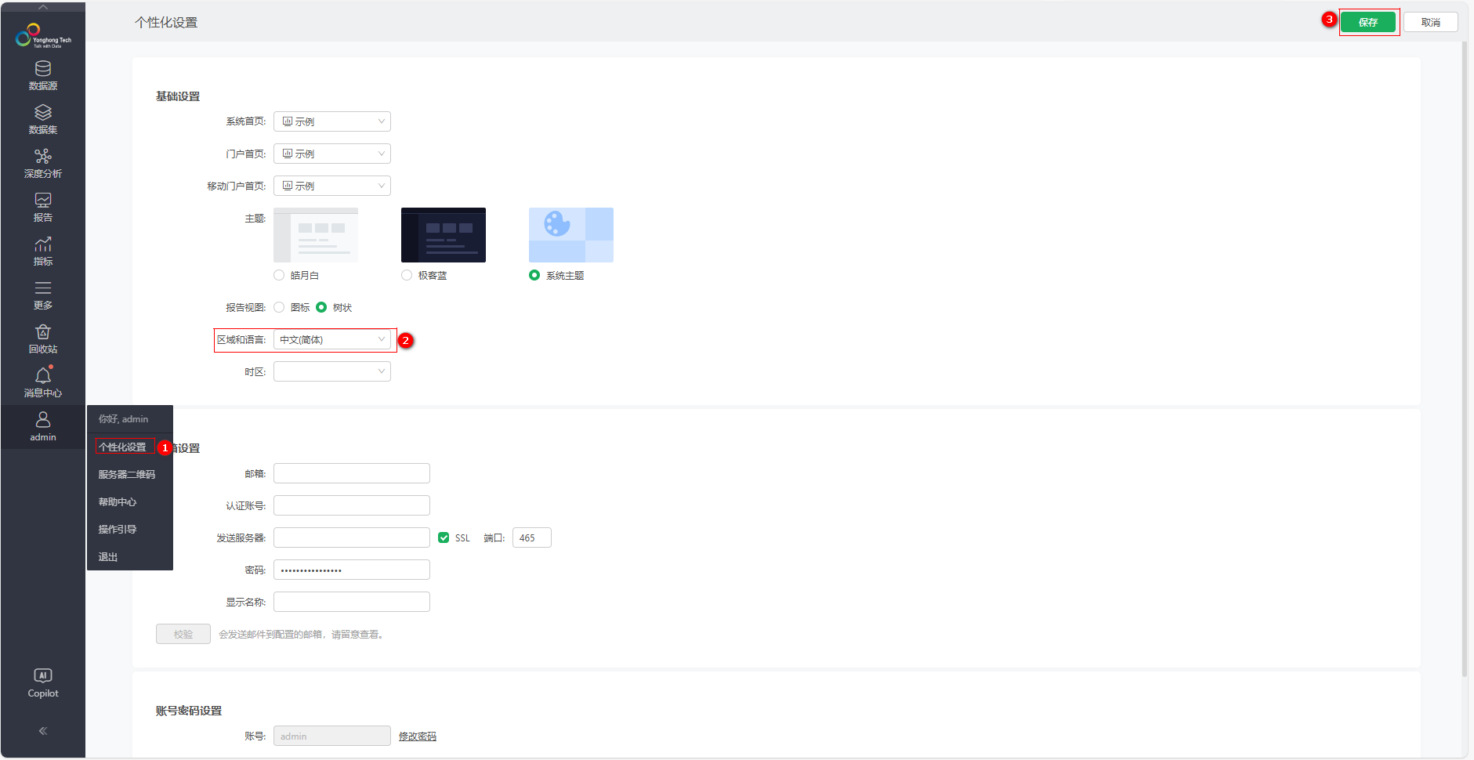Image resolution: width=1474 pixels, height=760 pixels.
Task: Select the 皓月白 theme radio button
Action: pyautogui.click(x=279, y=275)
